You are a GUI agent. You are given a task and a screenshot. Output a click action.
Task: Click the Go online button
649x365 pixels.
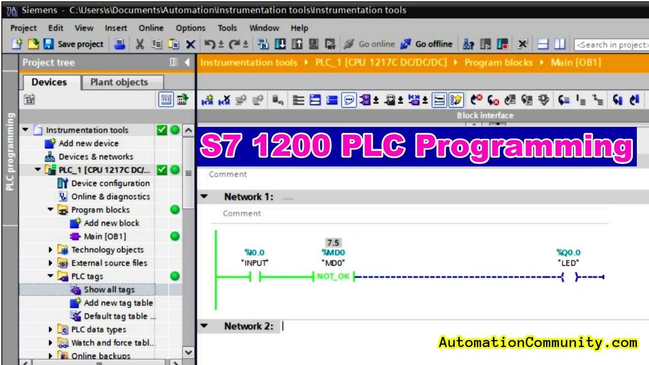pos(369,44)
